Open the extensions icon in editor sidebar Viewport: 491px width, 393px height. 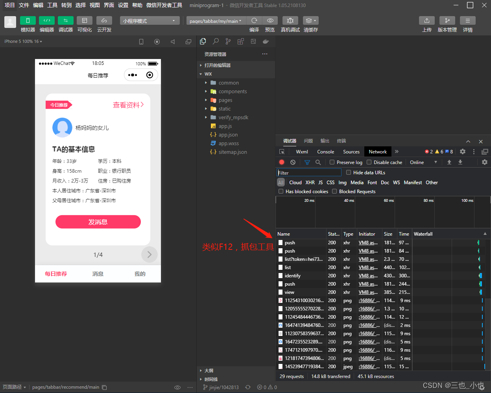[241, 41]
